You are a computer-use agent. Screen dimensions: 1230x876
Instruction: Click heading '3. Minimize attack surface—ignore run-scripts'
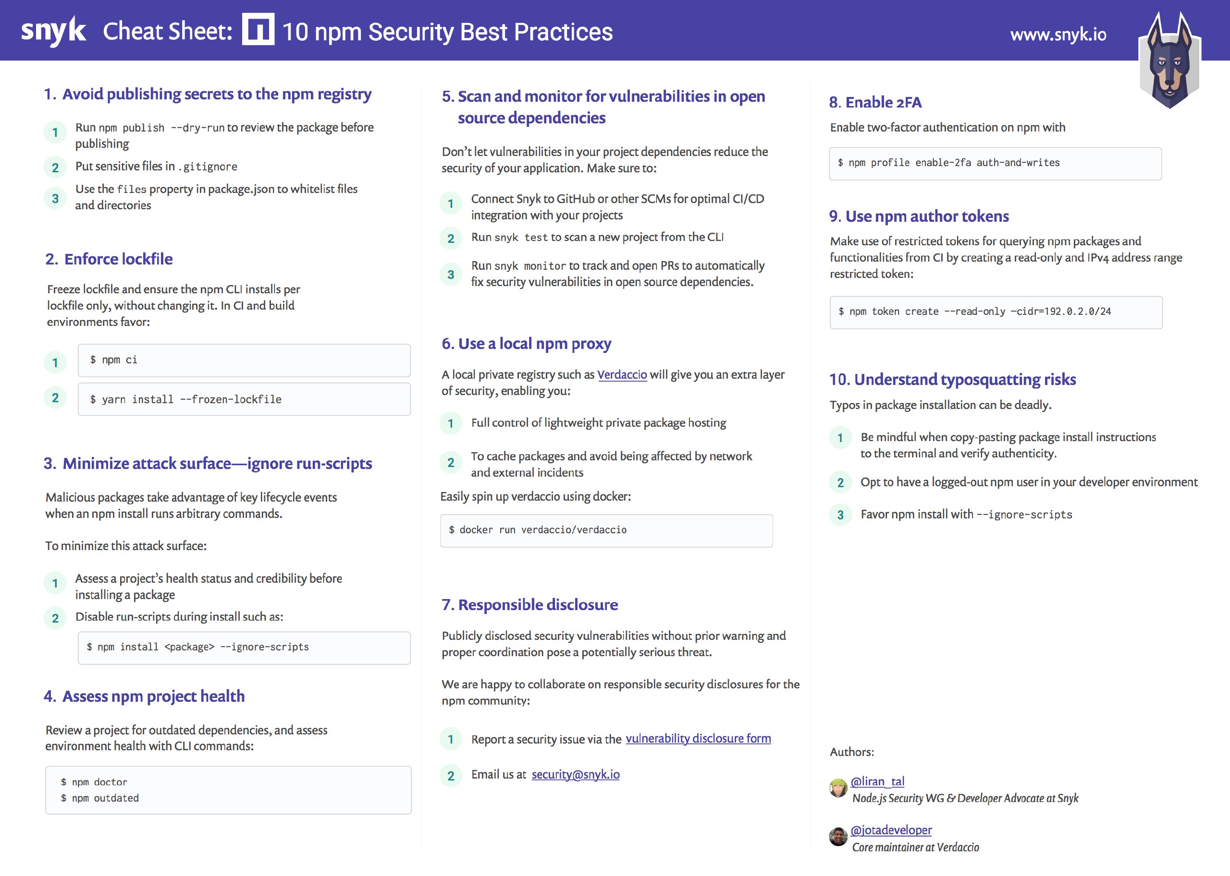(208, 463)
